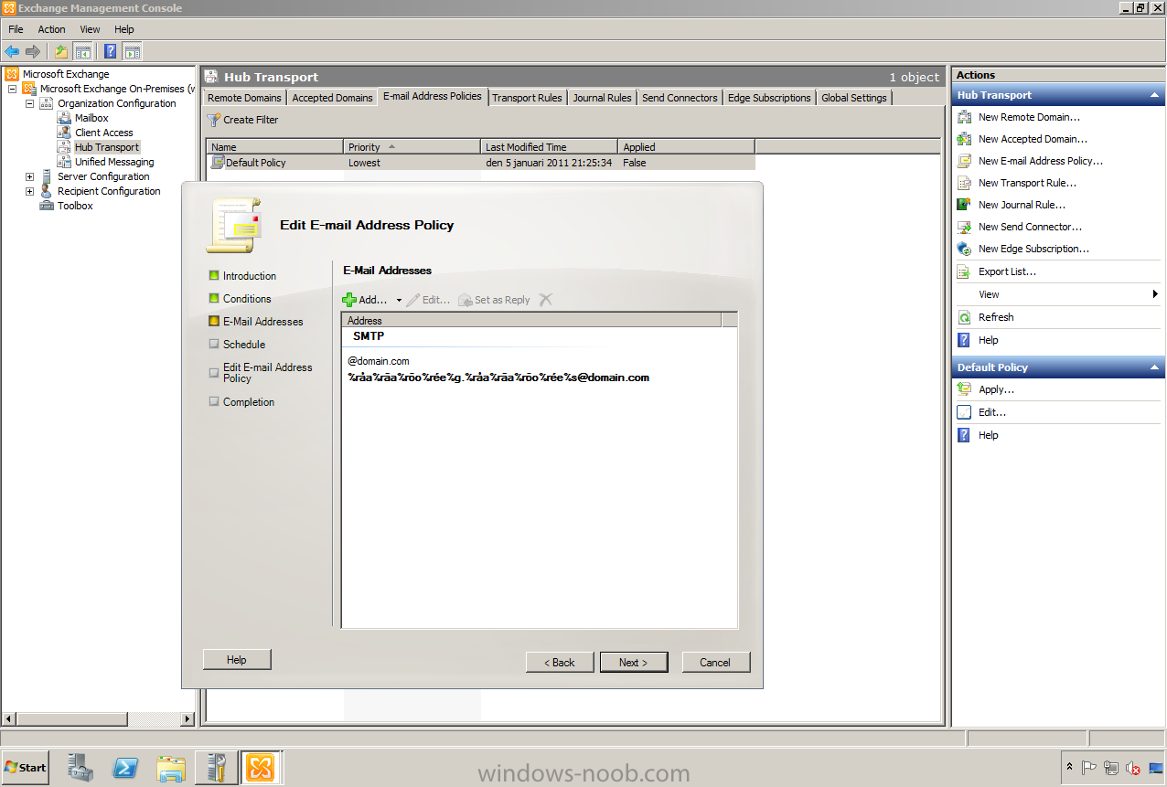Click the New Remote Domain icon

[964, 117]
